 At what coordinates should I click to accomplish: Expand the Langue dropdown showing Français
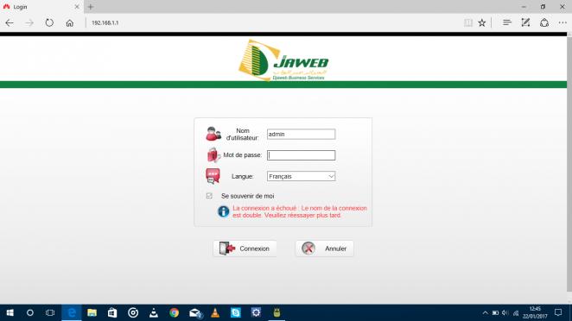tap(301, 176)
